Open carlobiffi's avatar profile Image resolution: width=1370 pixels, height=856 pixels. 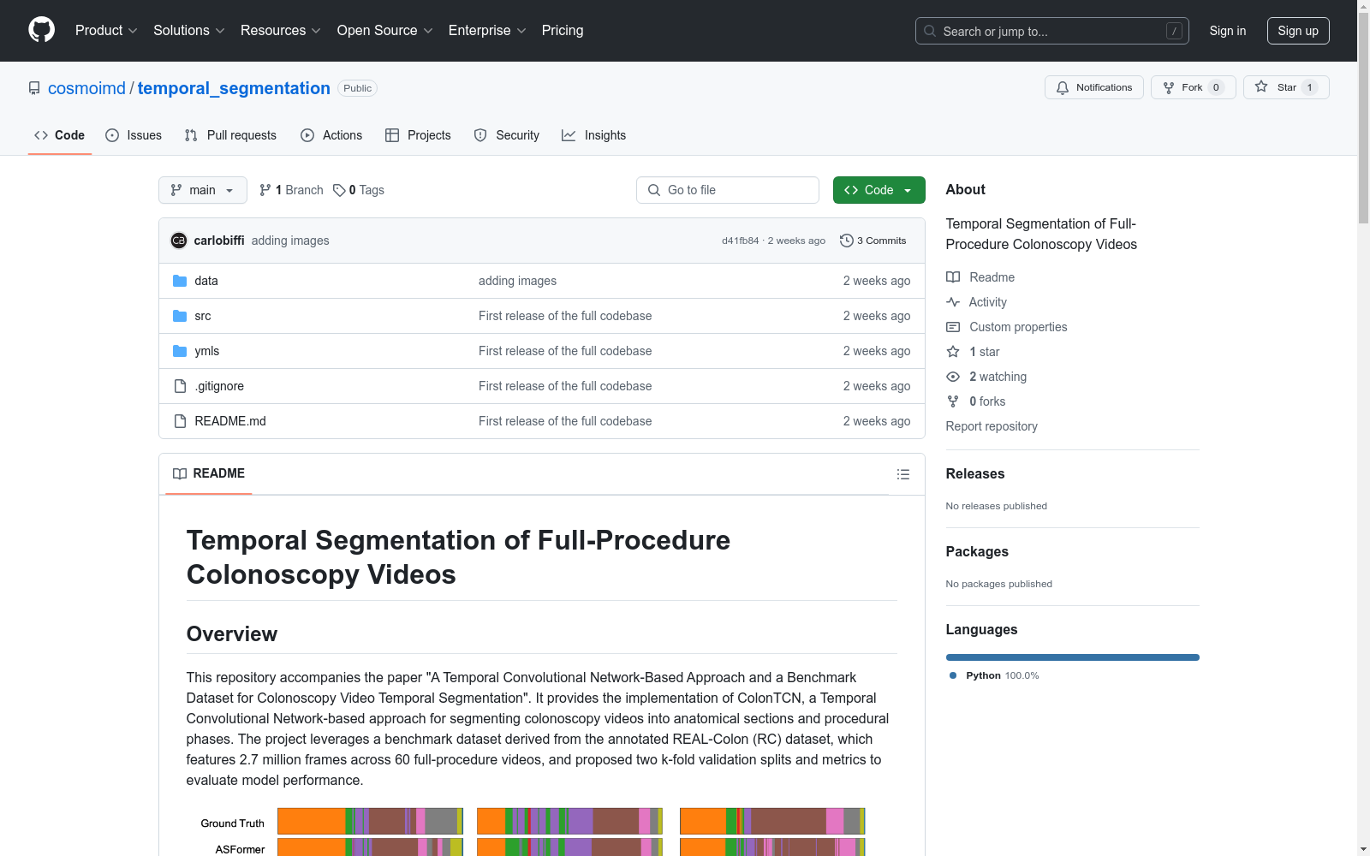point(179,241)
